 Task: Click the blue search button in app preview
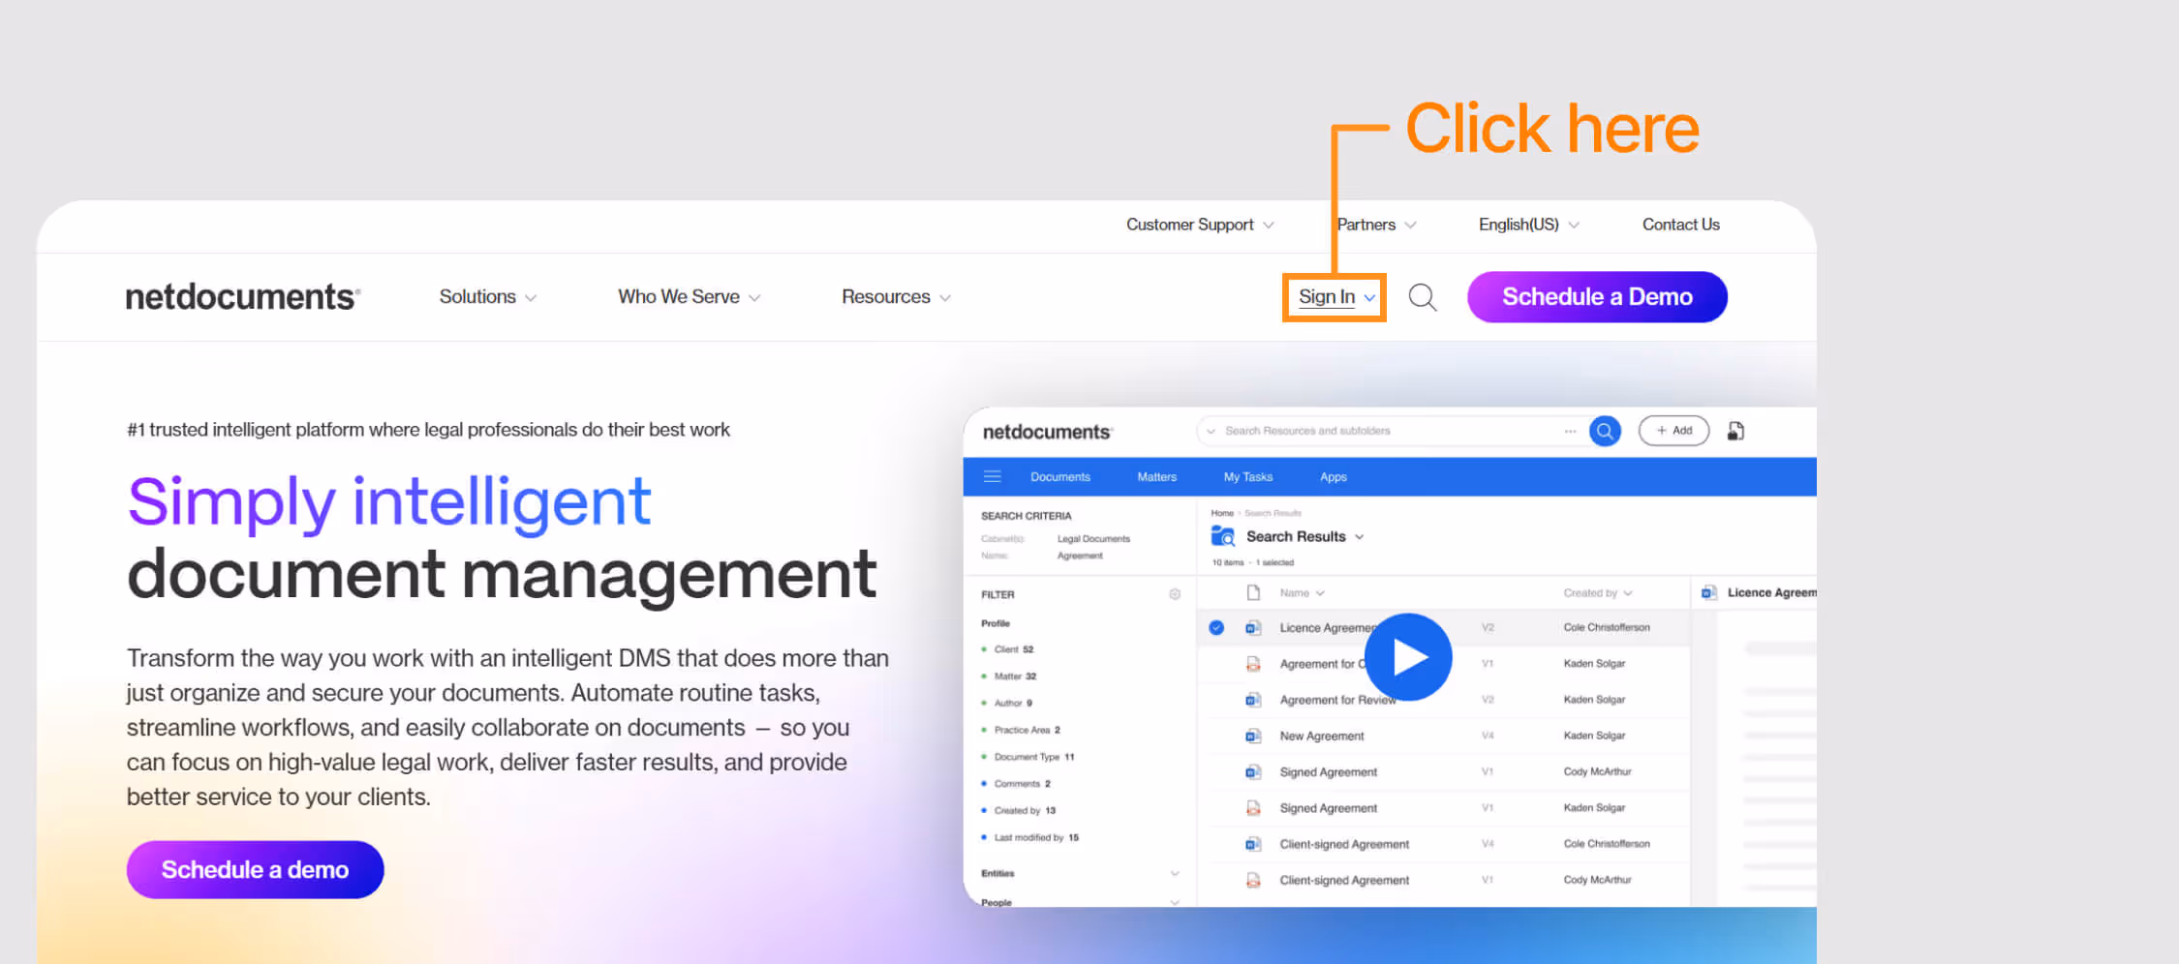[1605, 431]
